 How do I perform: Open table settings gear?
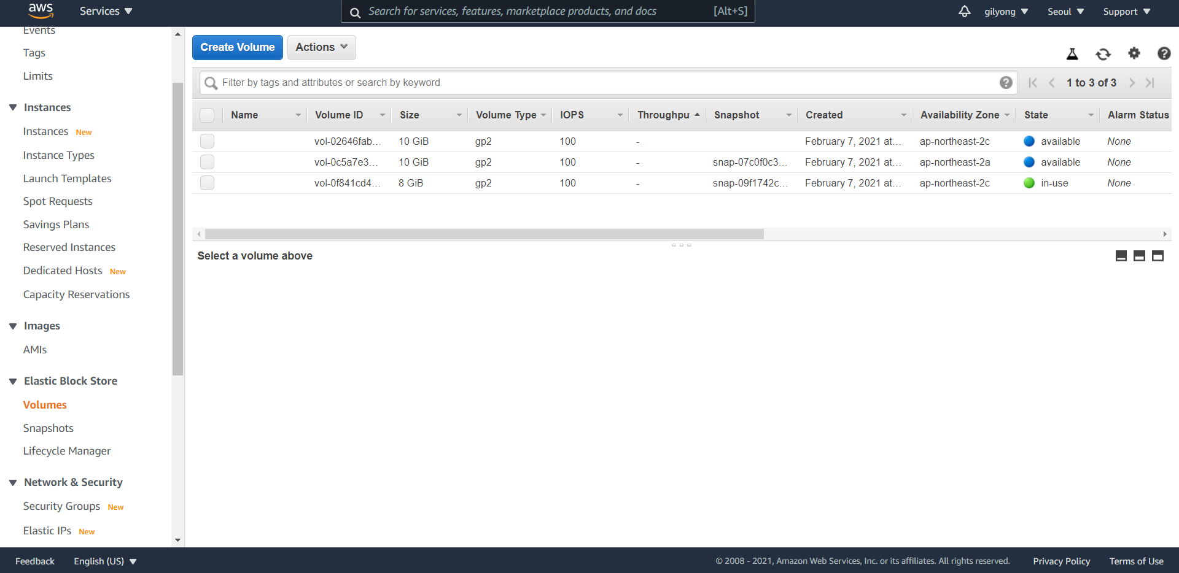coord(1134,53)
